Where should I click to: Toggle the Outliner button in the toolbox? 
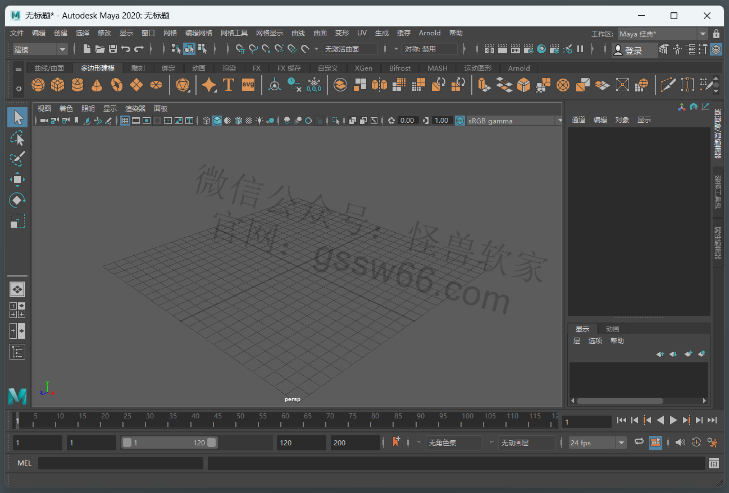pos(17,352)
